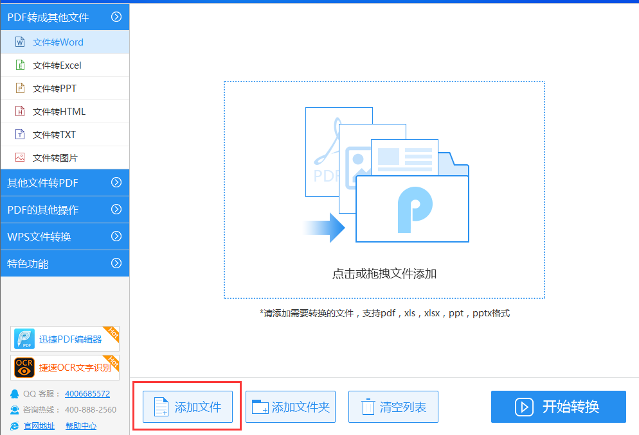Start conversion with 开始转换 button

[558, 407]
